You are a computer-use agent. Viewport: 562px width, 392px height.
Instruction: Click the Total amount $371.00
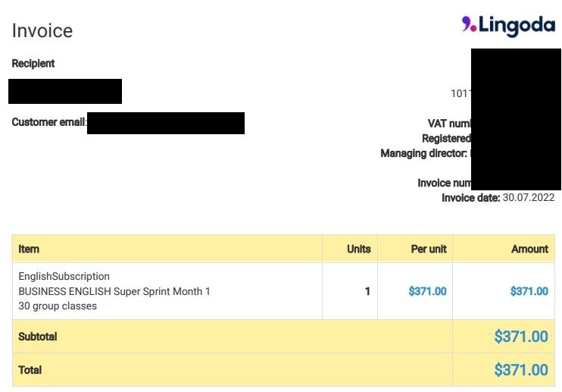pyautogui.click(x=521, y=370)
